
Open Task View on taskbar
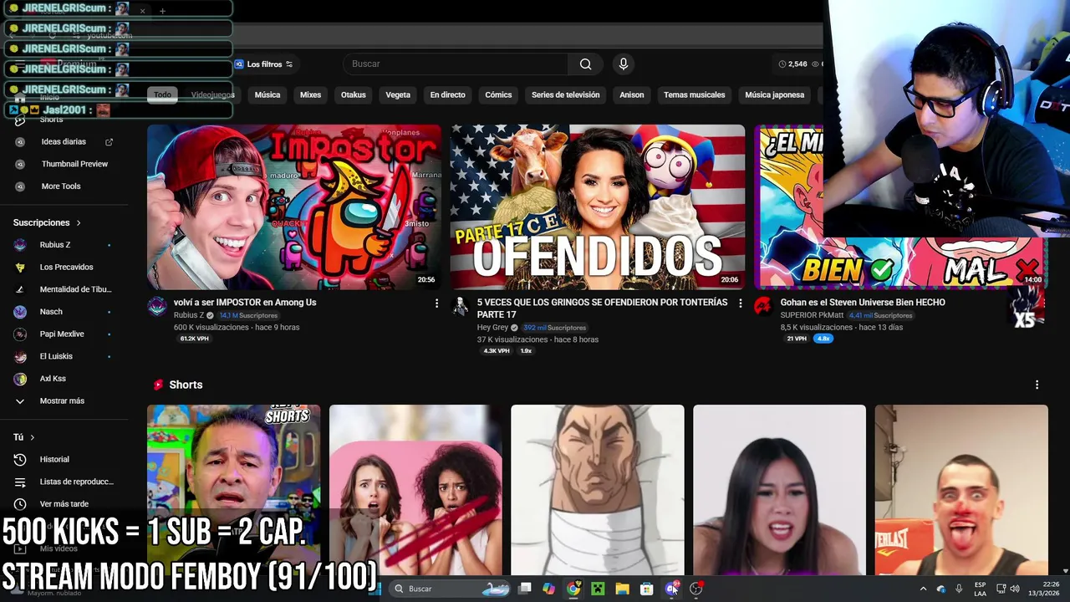tap(524, 589)
